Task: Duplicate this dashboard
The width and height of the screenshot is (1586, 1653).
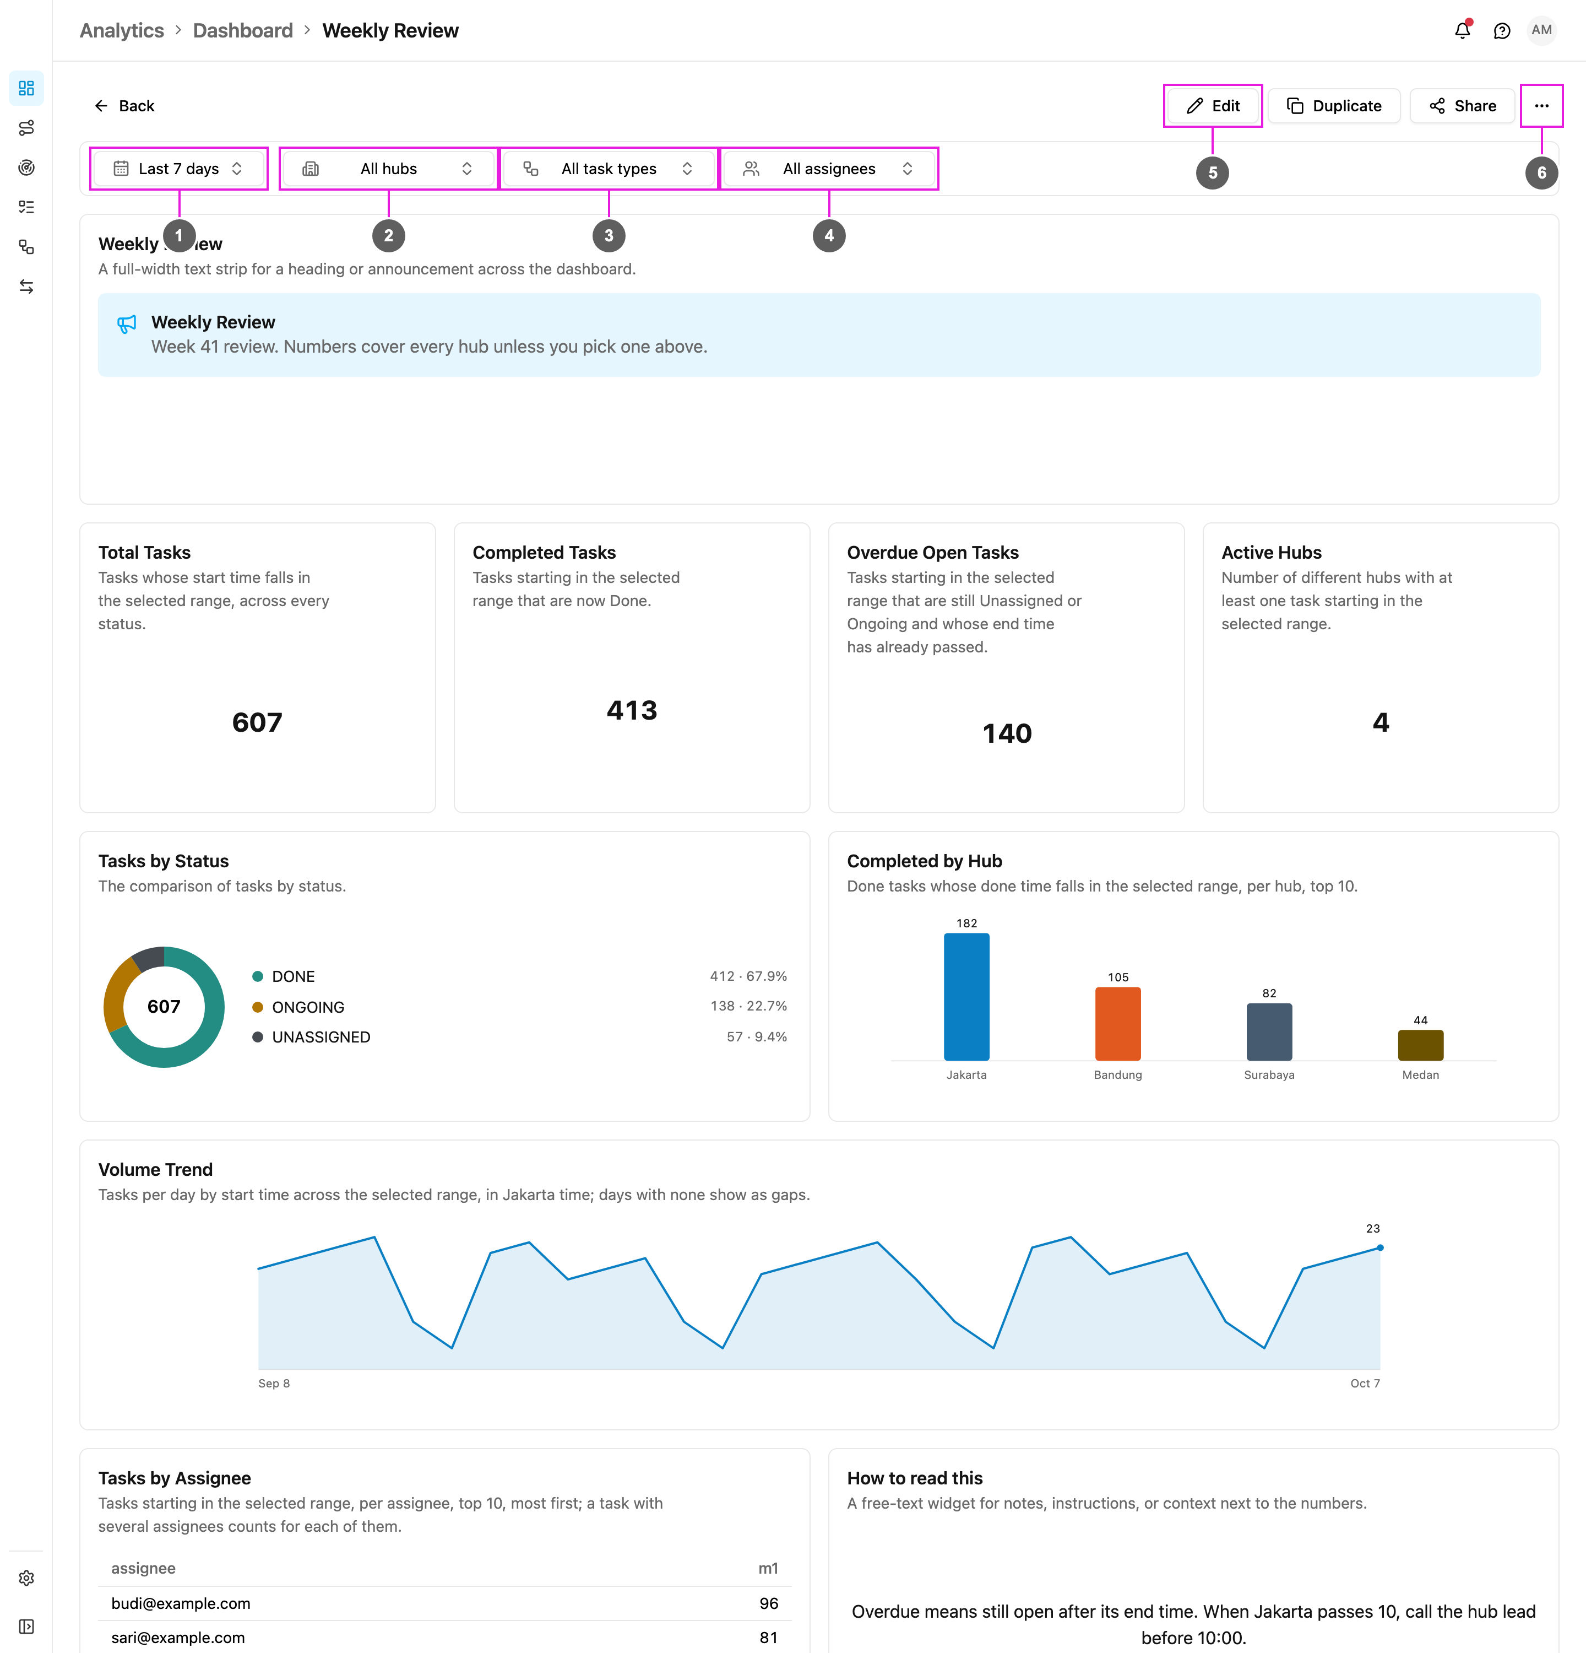Action: pyautogui.click(x=1334, y=105)
